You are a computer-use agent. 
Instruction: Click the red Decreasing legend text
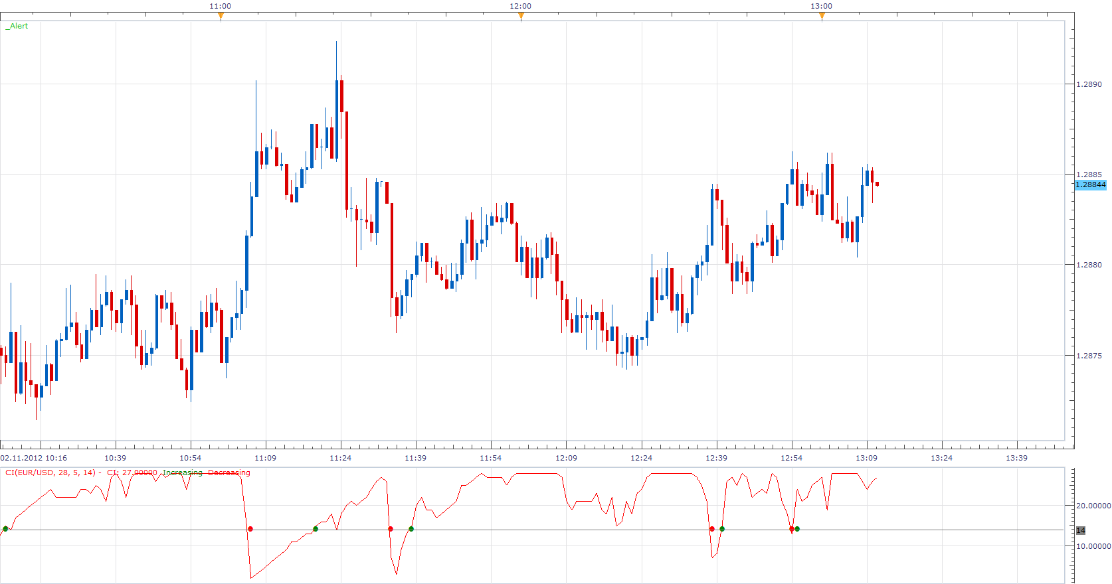coord(229,473)
